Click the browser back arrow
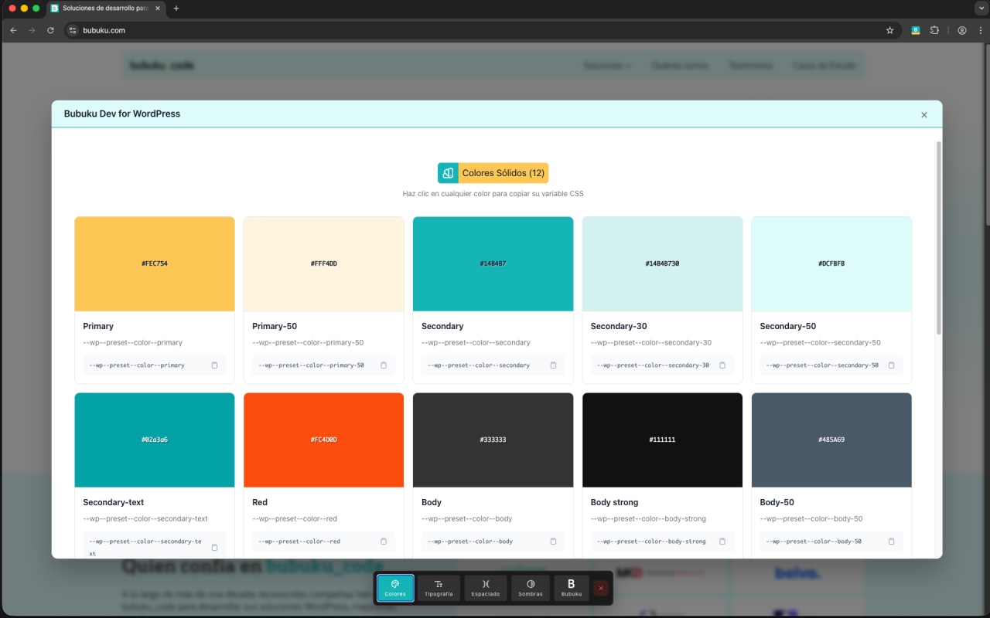The image size is (990, 618). [13, 30]
